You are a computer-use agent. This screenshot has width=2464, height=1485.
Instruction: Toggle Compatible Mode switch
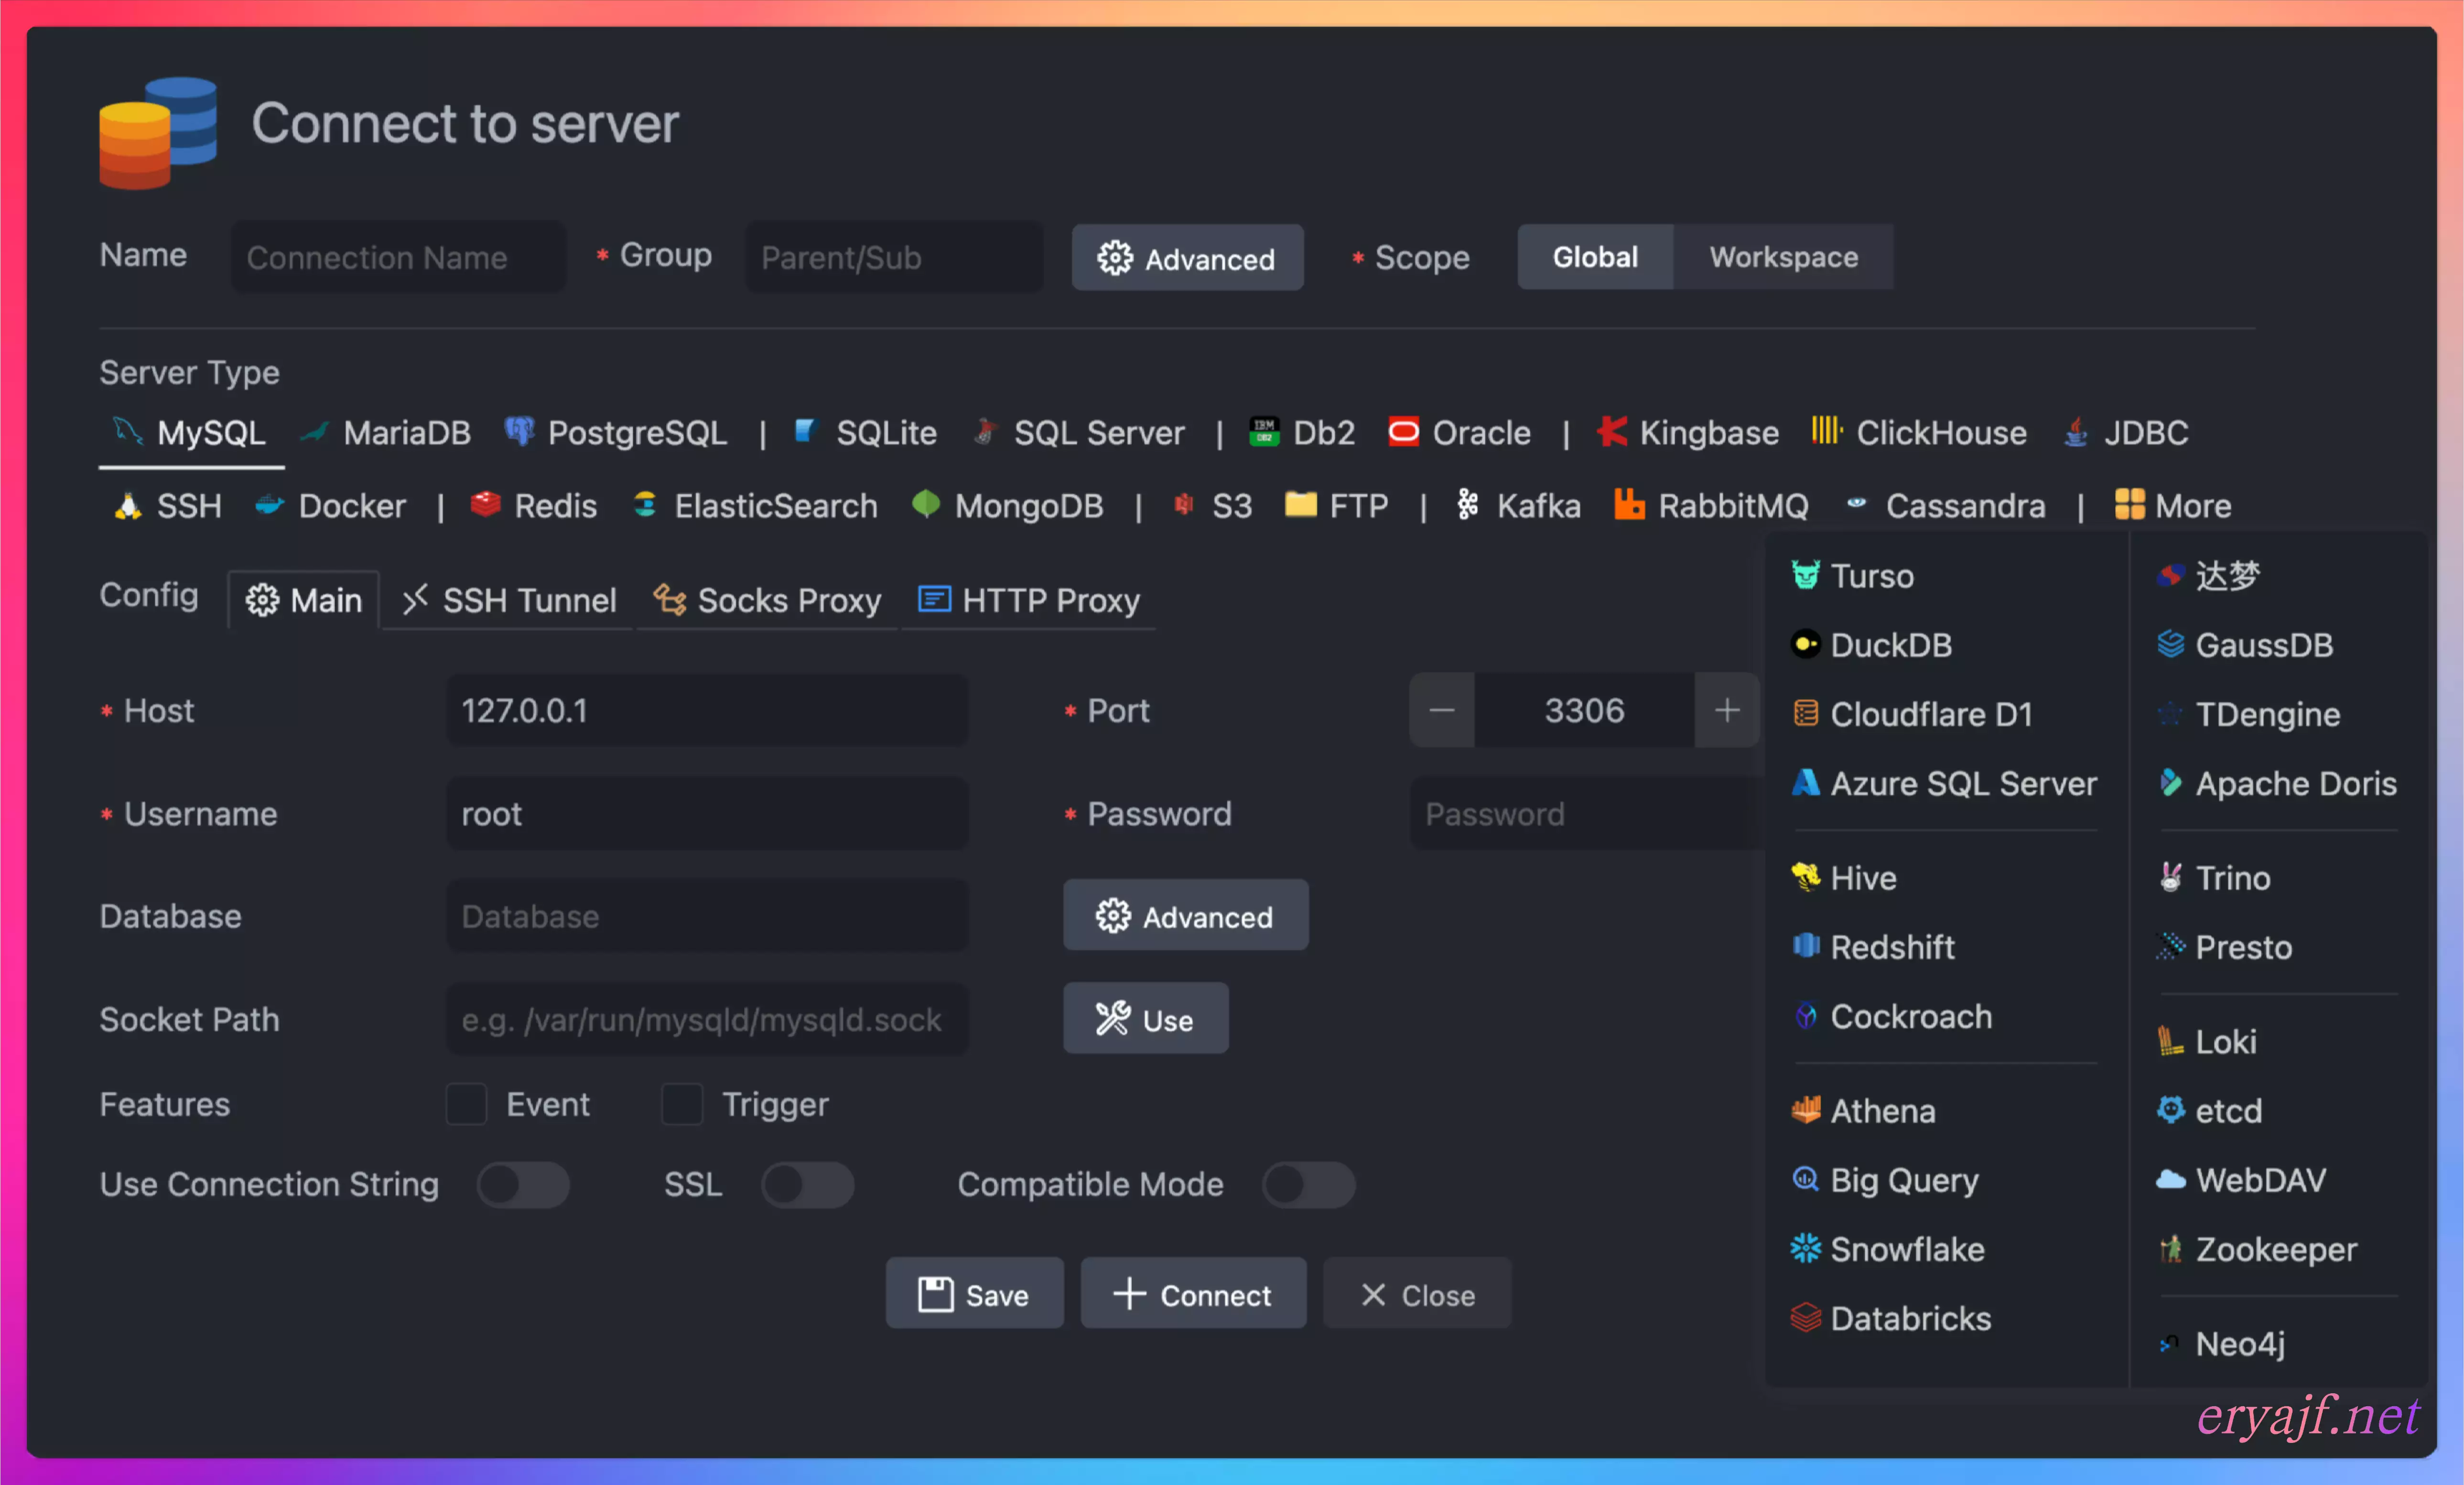[1308, 1185]
